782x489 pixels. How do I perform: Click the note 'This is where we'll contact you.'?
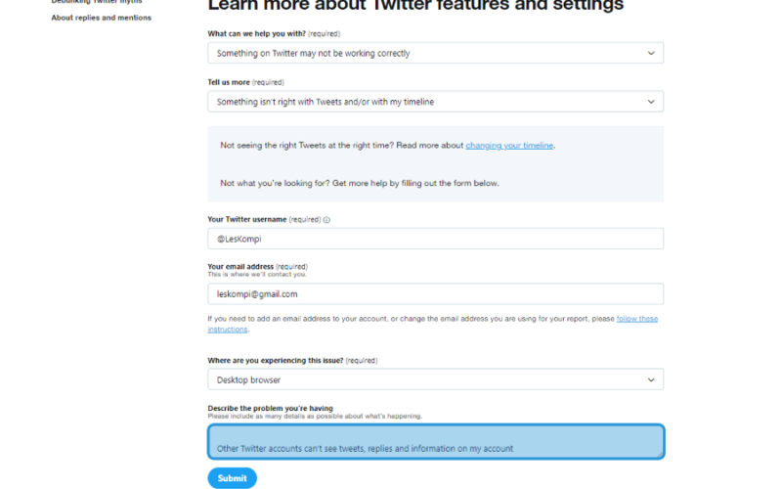click(x=257, y=275)
